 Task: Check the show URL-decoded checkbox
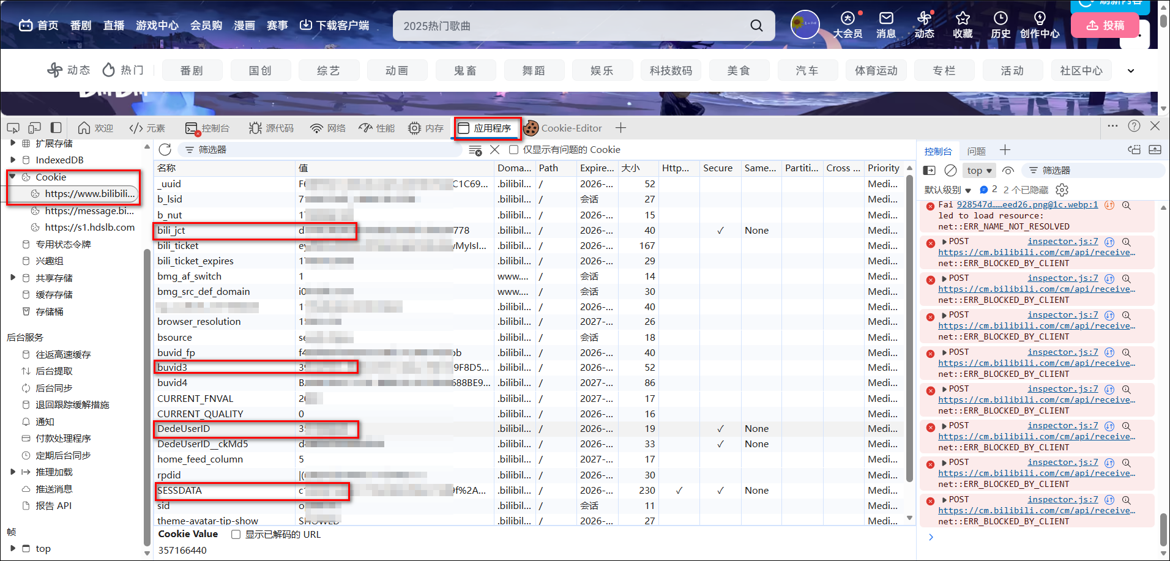click(236, 535)
